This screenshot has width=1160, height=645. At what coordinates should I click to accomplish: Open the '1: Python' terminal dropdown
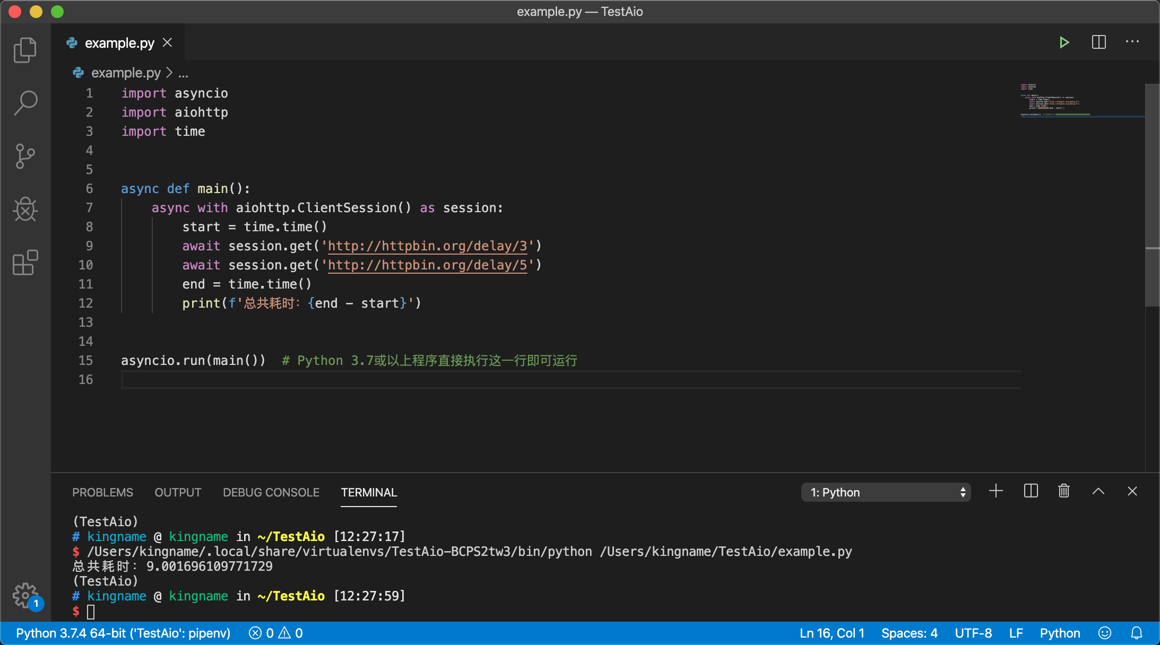tap(886, 492)
